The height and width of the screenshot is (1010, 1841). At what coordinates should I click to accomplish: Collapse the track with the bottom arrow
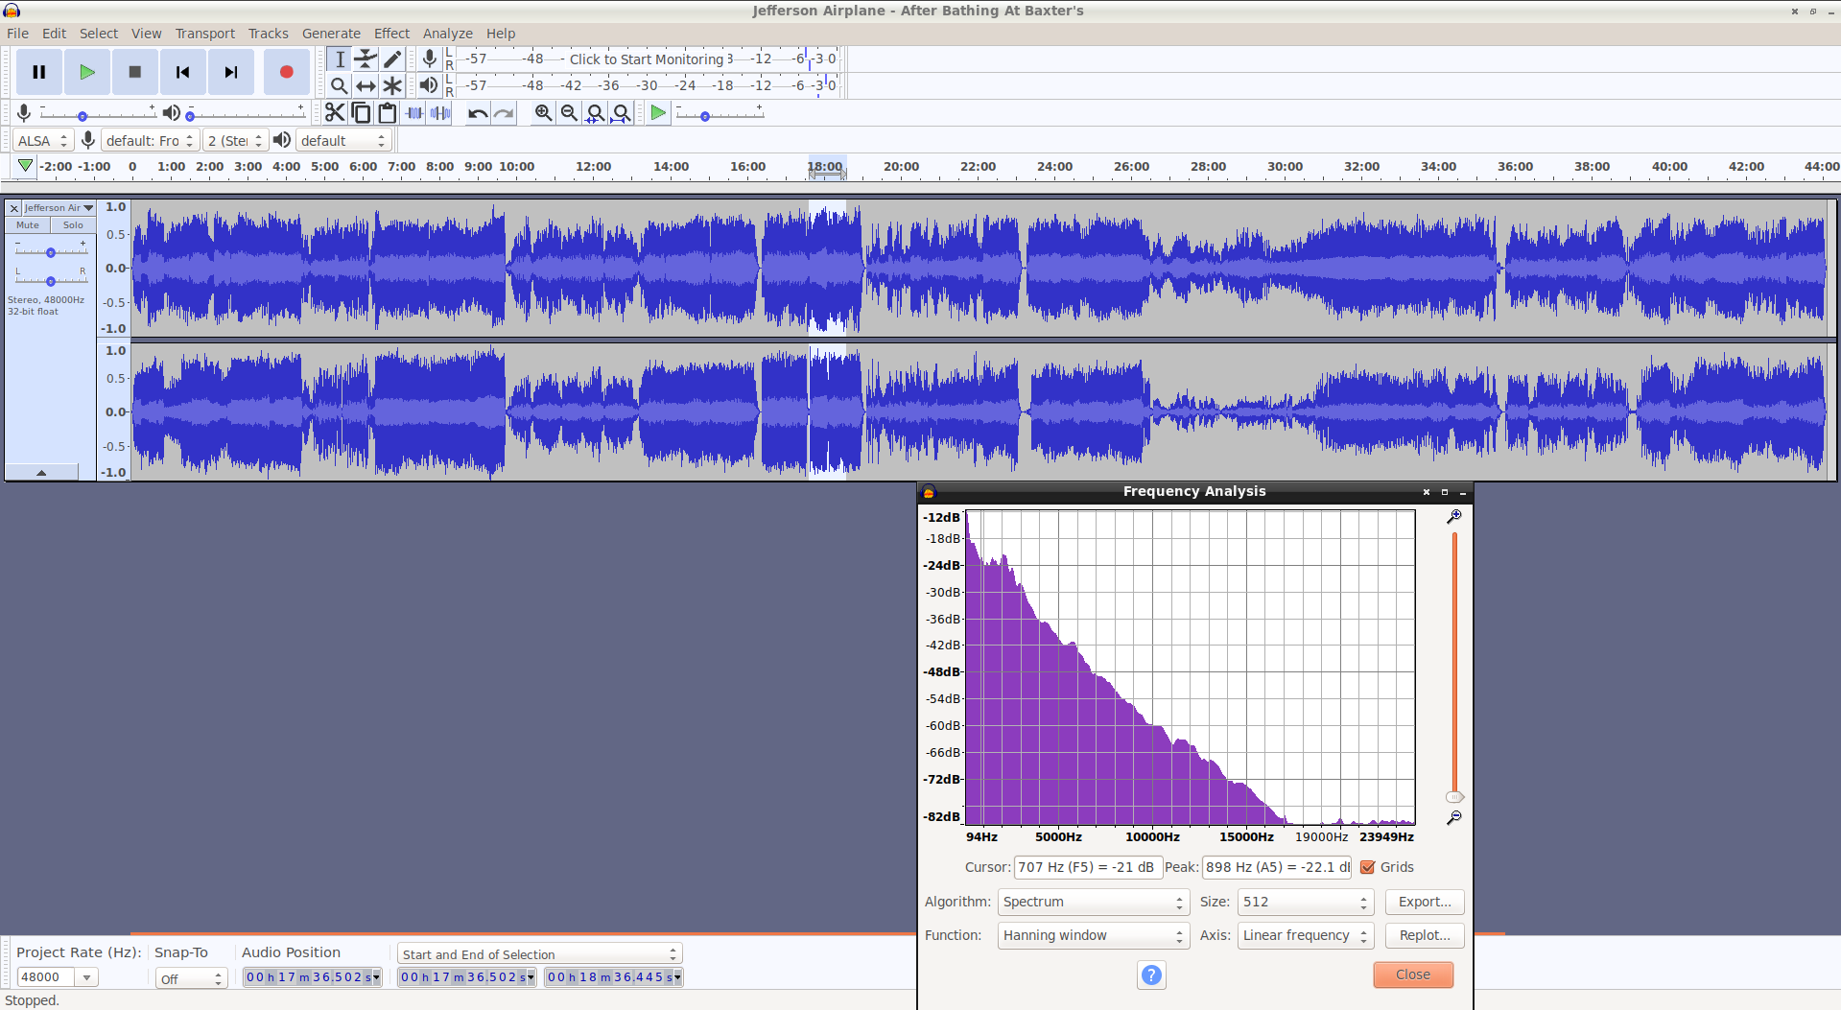click(x=41, y=472)
